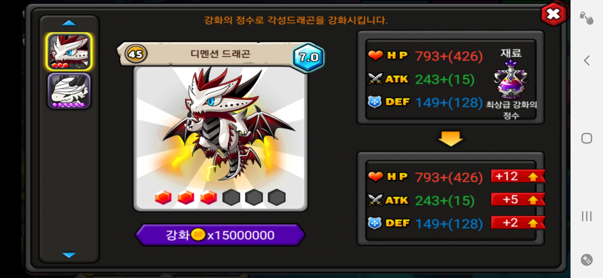Tap the Android back navigation arrow

coord(587,61)
